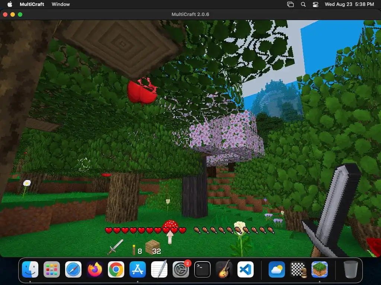The width and height of the screenshot is (381, 285).
Task: Launch Google Chrome from the dock
Action: (116, 269)
